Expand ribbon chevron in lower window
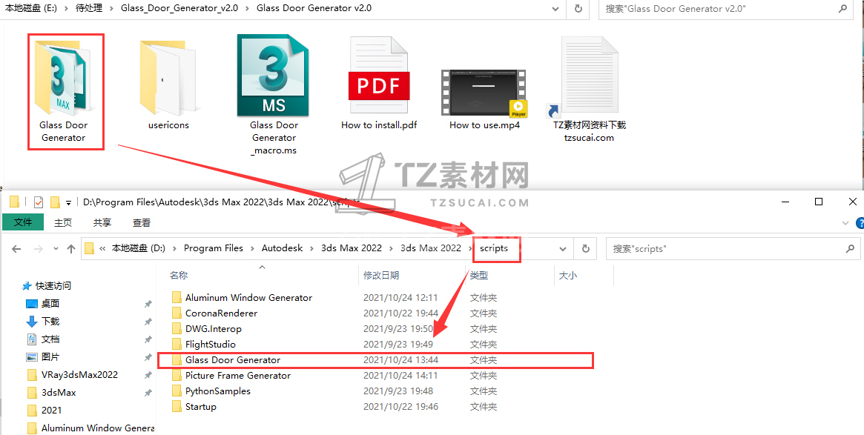Viewport: 864px width, 435px height. tap(845, 223)
